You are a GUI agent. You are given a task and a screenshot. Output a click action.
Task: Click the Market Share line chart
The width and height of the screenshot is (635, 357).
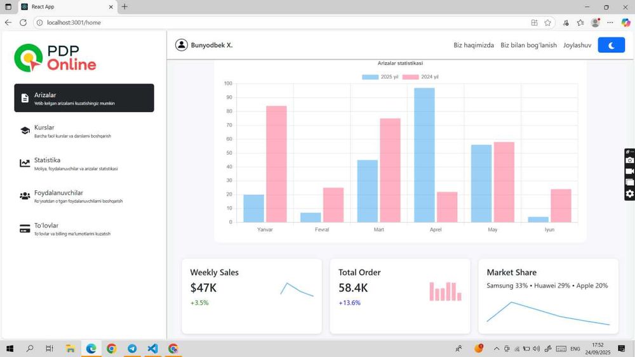[x=548, y=313]
